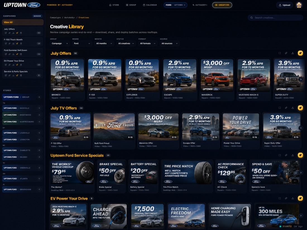The height and width of the screenshot is (230, 307).
Task: Select the Uptown Ford Nashville store
Action: pyautogui.click(x=23, y=108)
